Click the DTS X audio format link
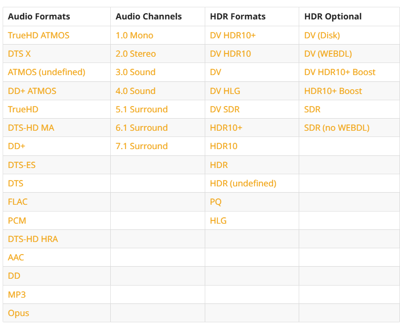400x326 pixels. pos(19,54)
